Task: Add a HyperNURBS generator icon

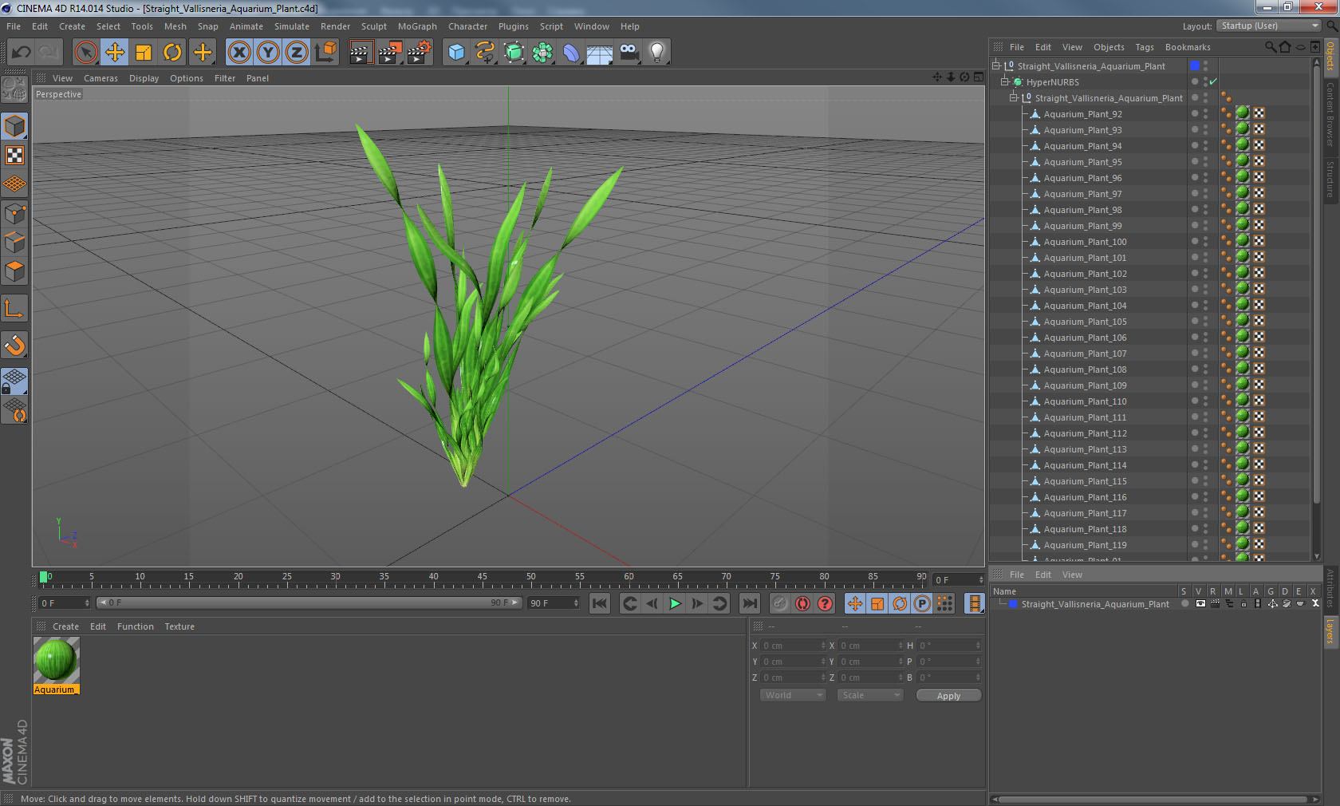Action: [x=514, y=53]
